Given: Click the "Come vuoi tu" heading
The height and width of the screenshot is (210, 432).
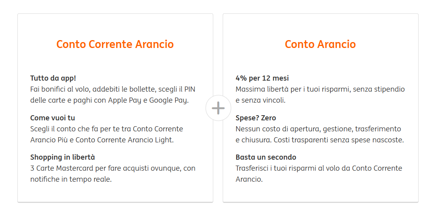Looking at the screenshot, I should pos(53,118).
